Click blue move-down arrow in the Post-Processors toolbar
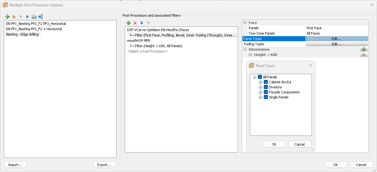 pyautogui.click(x=141, y=23)
